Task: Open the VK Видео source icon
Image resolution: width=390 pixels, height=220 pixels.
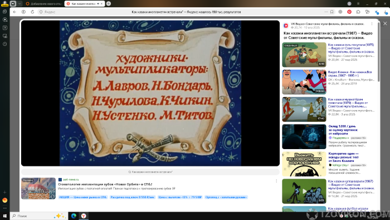Action: tap(286, 26)
